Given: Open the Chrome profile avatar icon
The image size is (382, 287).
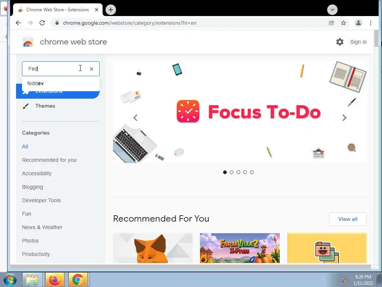Looking at the screenshot, I should 358,23.
